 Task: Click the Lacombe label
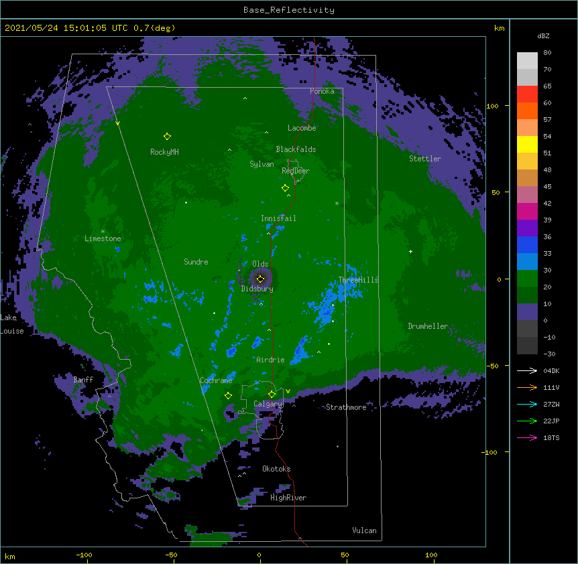302,128
